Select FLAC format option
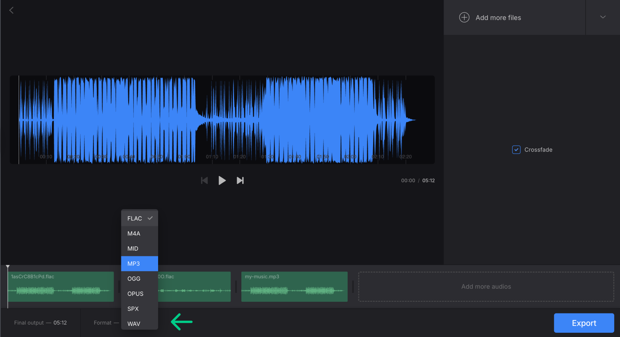Screen dimensions: 620x337 pos(139,218)
